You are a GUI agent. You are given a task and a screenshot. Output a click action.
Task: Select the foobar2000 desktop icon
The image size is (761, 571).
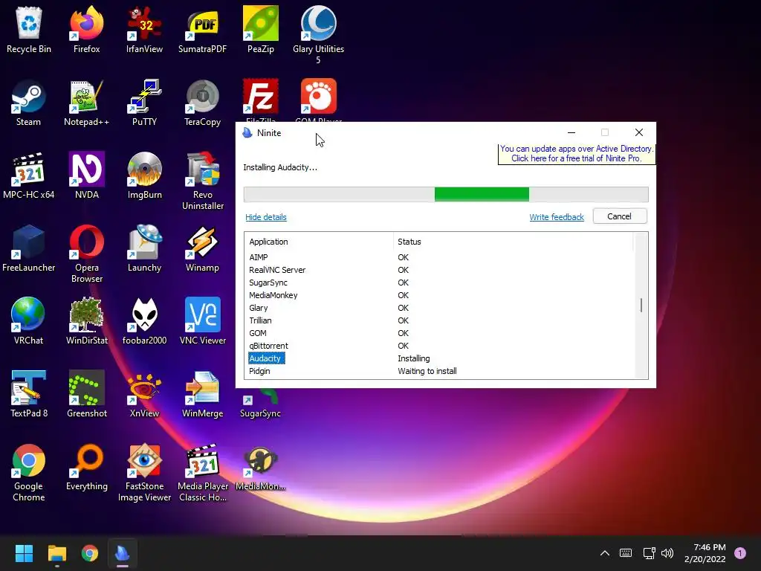click(144, 321)
